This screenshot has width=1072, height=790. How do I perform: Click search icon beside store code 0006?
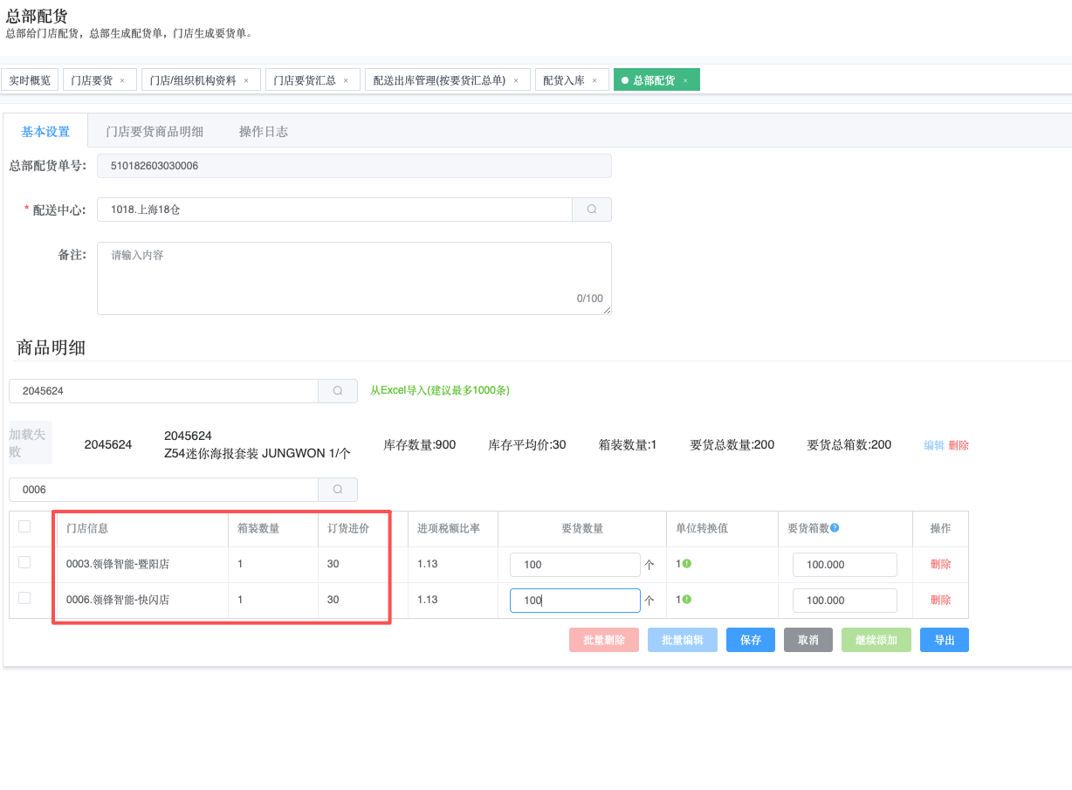[x=338, y=490]
